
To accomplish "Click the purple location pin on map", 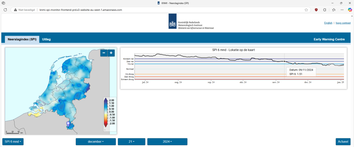I will point(68,123).
